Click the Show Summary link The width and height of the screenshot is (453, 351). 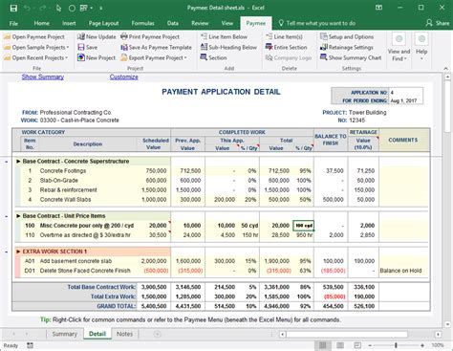click(43, 77)
